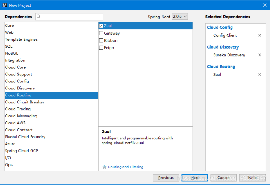
Task: Remove Eureka Discovery from selected dependencies
Action: (260, 55)
